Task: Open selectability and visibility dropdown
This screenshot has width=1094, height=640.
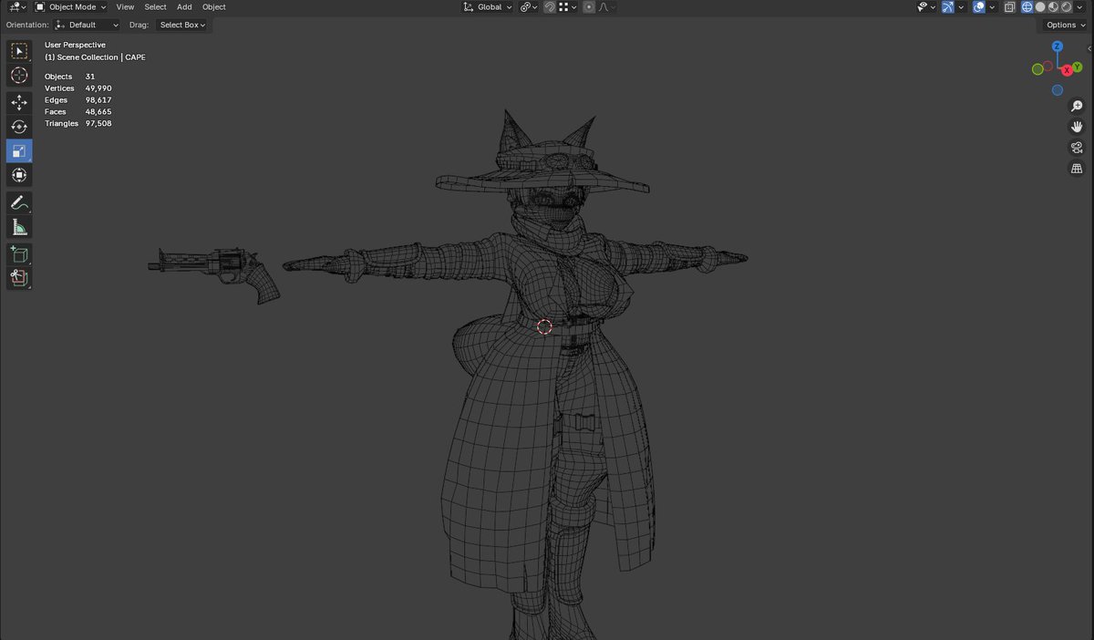Action: click(x=926, y=6)
